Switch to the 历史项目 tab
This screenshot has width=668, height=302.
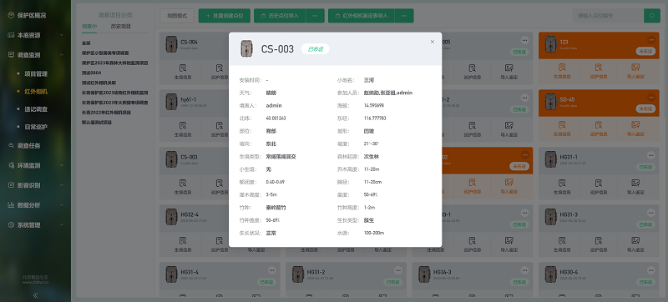(x=120, y=27)
